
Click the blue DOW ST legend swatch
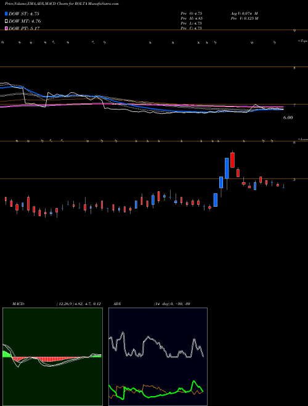pyautogui.click(x=7, y=14)
